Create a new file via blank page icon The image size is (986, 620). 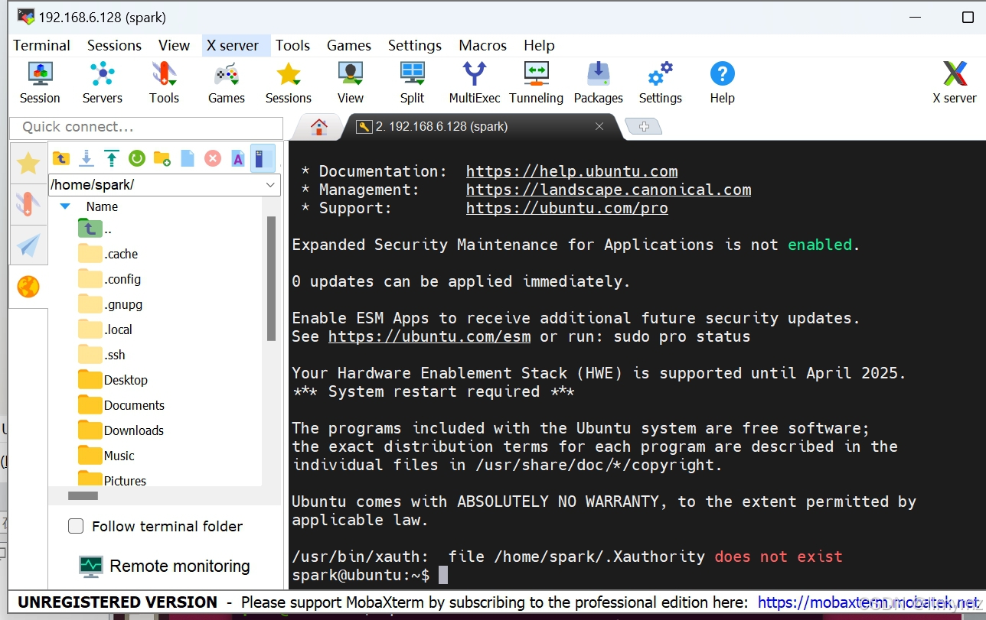188,158
